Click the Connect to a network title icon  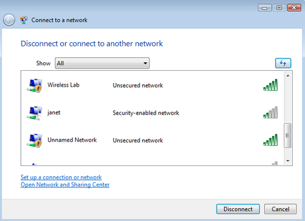(x=24, y=20)
